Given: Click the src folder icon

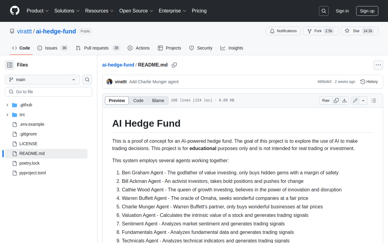Looking at the screenshot, I should coord(15,115).
